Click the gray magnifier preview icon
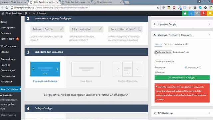The width and height of the screenshot is (213, 120). [197, 13]
